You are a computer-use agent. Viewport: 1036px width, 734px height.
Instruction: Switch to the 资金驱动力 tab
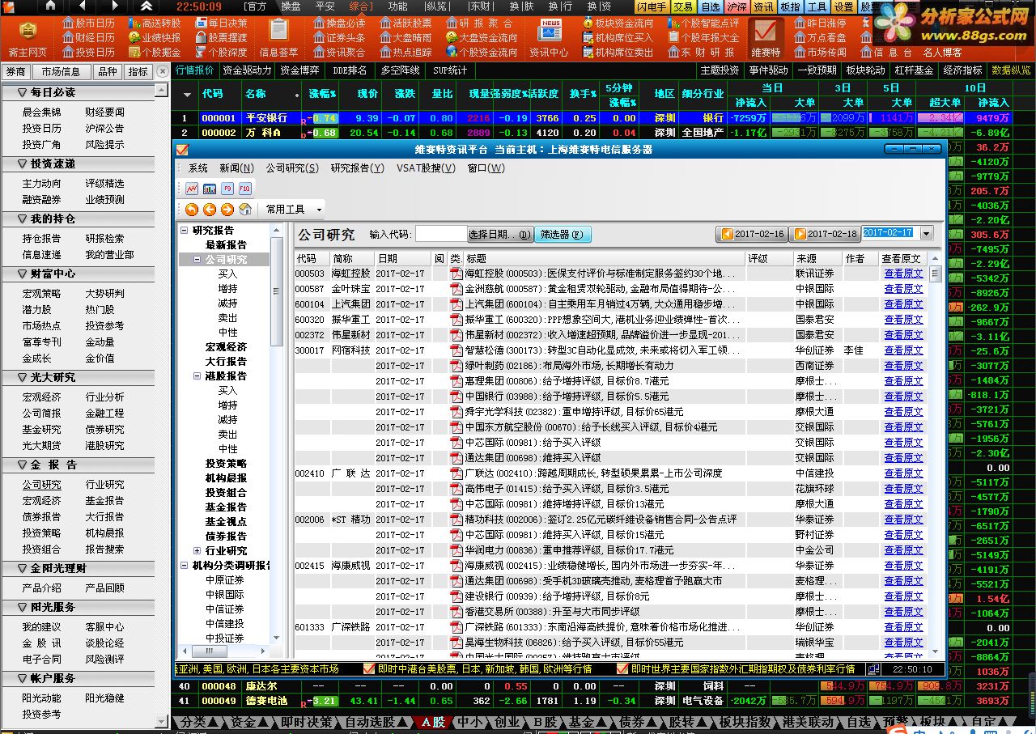click(x=247, y=70)
